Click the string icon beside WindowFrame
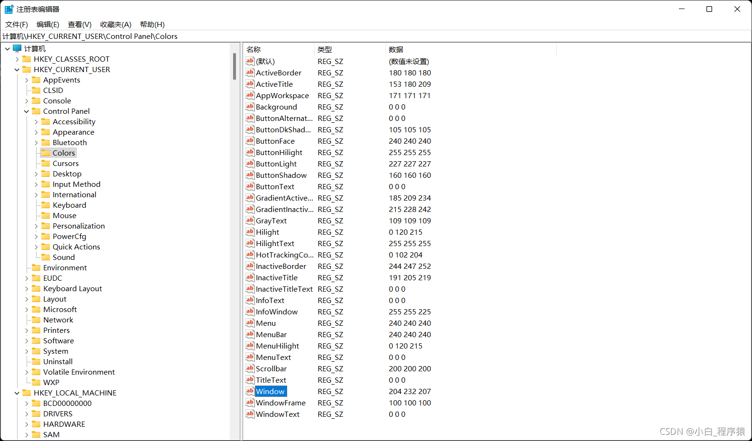 [x=250, y=403]
